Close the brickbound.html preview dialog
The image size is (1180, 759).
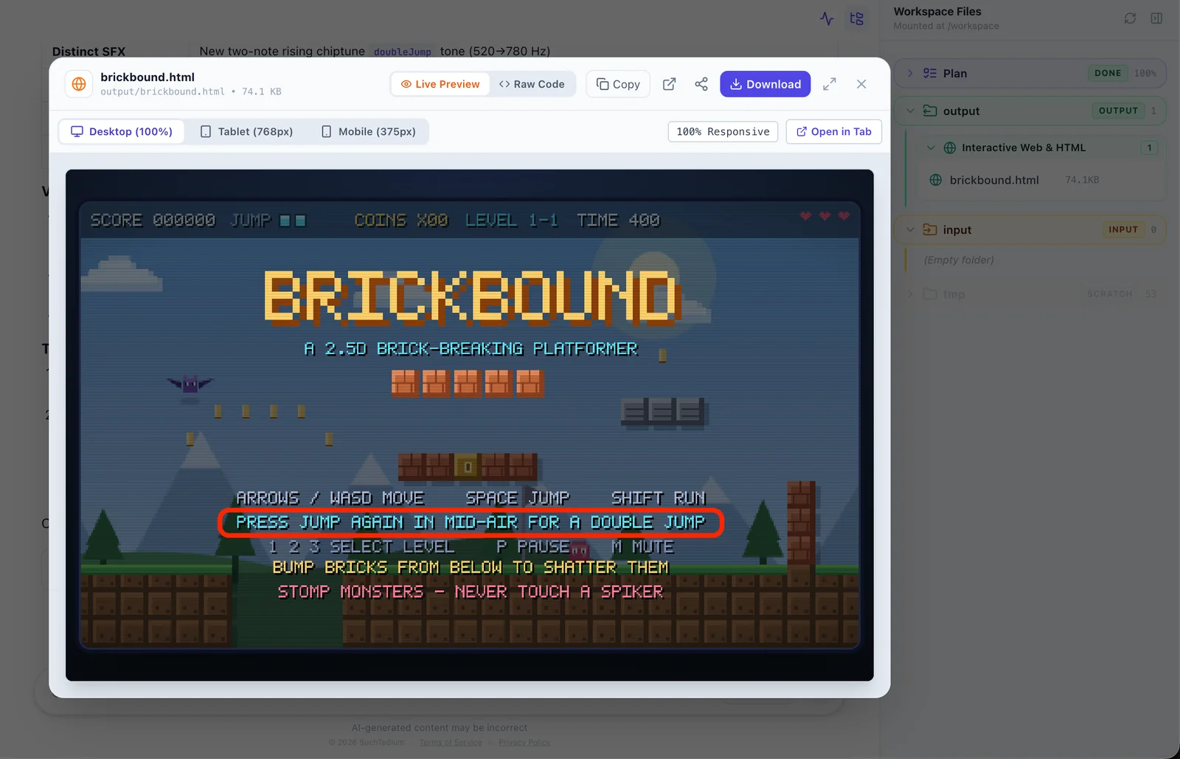[x=861, y=84]
